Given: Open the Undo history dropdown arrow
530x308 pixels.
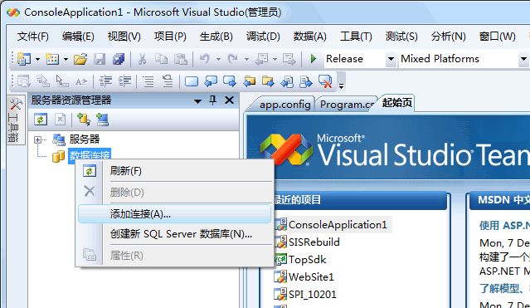Looking at the screenshot, I should pyautogui.click(x=218, y=60).
